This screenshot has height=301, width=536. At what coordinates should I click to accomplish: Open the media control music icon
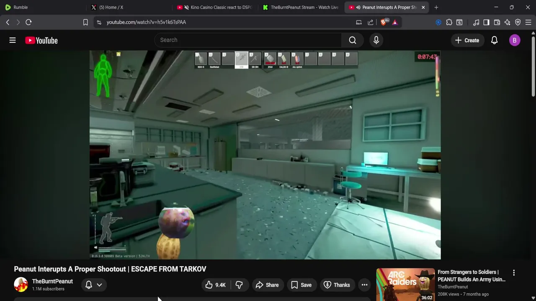tap(476, 22)
